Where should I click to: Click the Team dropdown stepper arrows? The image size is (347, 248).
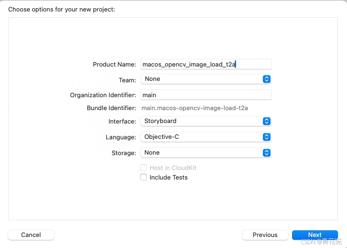(267, 79)
